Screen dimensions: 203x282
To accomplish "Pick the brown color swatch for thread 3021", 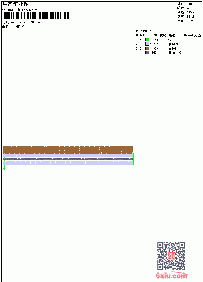I will point(147,48).
